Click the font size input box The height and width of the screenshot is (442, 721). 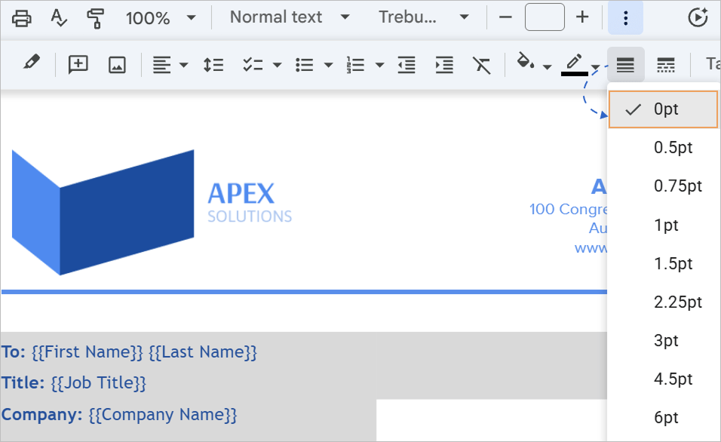point(545,17)
